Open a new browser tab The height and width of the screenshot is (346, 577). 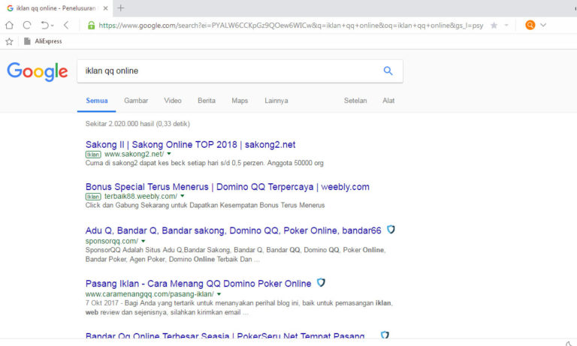[121, 8]
